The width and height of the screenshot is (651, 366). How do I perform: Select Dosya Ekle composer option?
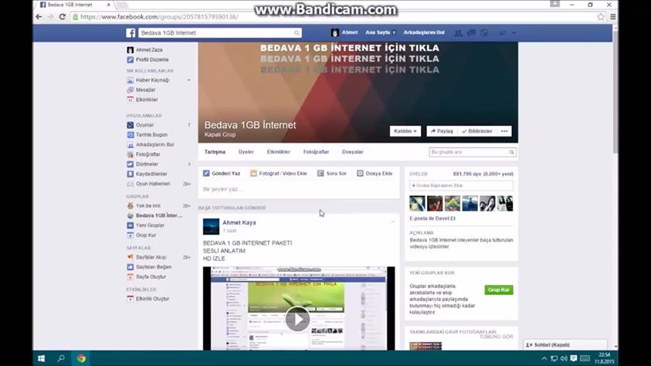(x=375, y=174)
